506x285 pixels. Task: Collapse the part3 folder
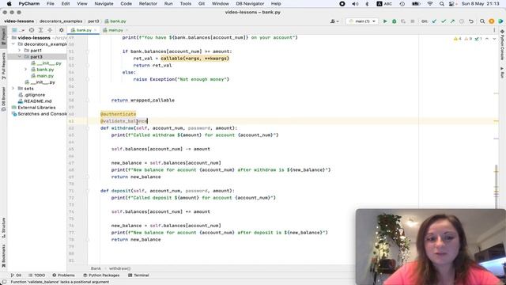coord(19,56)
